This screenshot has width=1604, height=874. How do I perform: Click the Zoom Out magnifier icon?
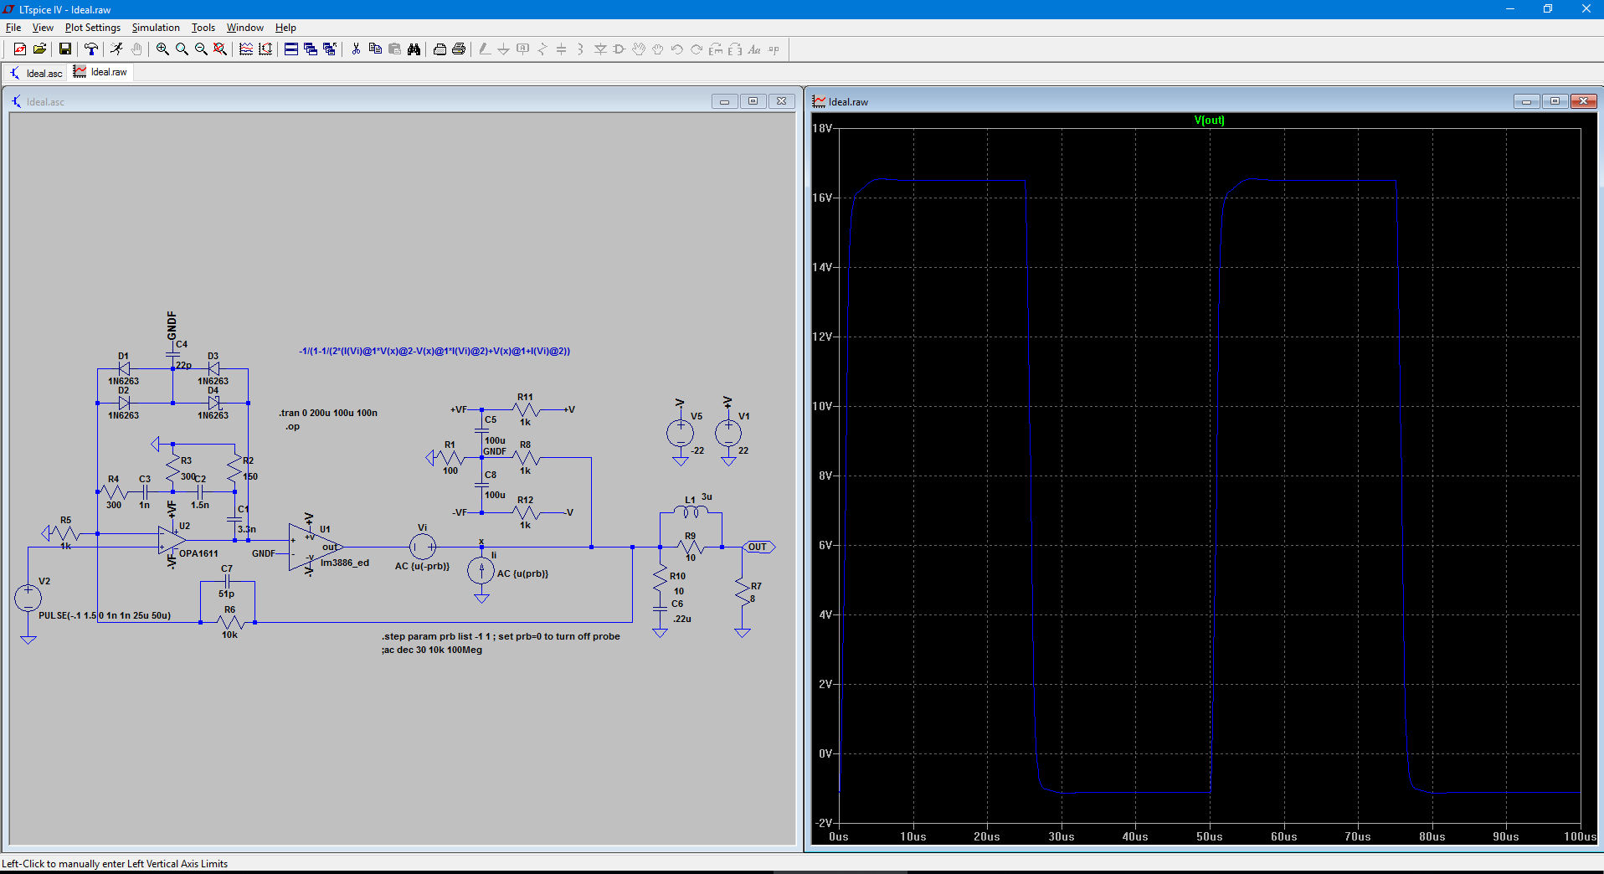[201, 49]
